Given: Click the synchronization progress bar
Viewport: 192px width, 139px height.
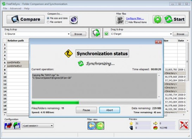Looking at the screenshot, I should coord(96,102).
